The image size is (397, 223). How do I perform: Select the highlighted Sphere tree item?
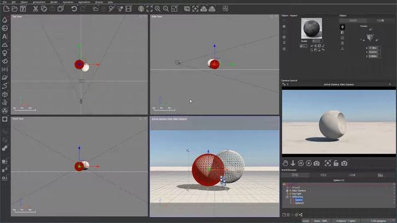pos(298,199)
